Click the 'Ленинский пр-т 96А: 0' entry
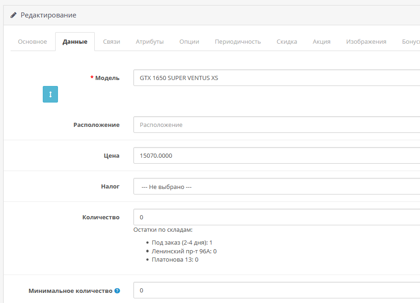Viewport: 420px width, 303px height. (184, 252)
